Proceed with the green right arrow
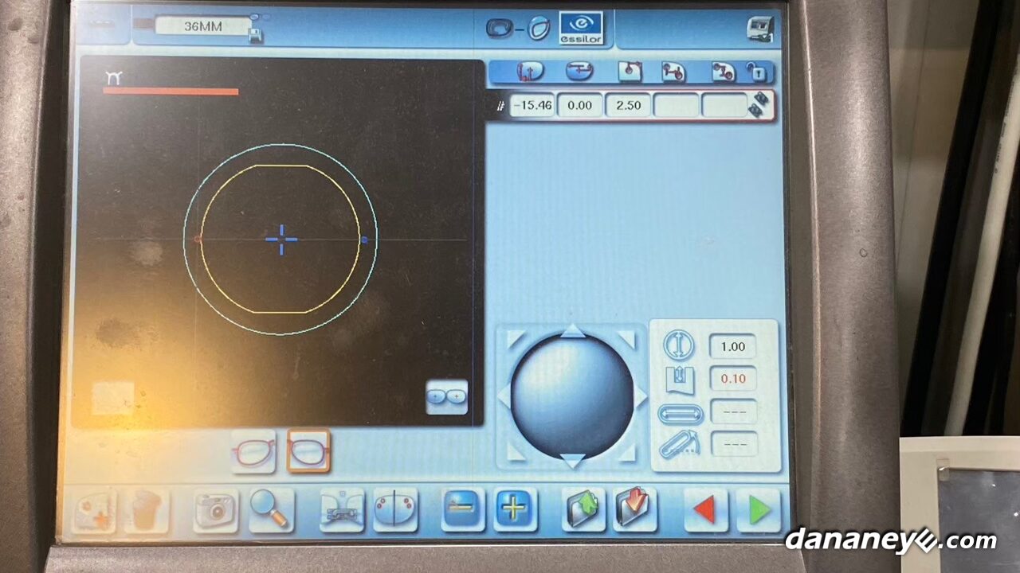The image size is (1020, 573). [x=758, y=510]
